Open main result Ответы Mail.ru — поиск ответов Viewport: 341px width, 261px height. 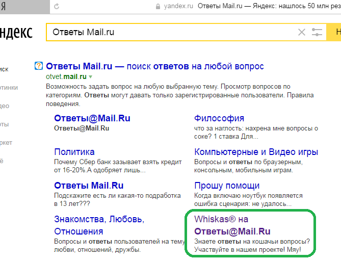click(x=155, y=66)
